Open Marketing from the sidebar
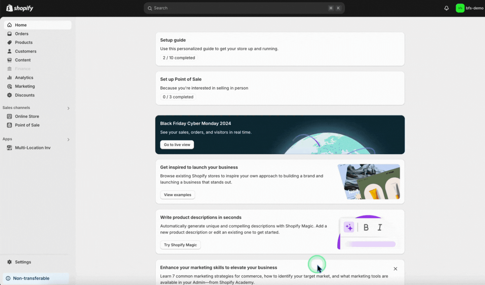The width and height of the screenshot is (485, 285). point(25,86)
